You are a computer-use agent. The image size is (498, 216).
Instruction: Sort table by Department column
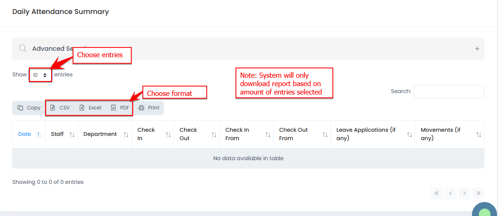(105, 134)
